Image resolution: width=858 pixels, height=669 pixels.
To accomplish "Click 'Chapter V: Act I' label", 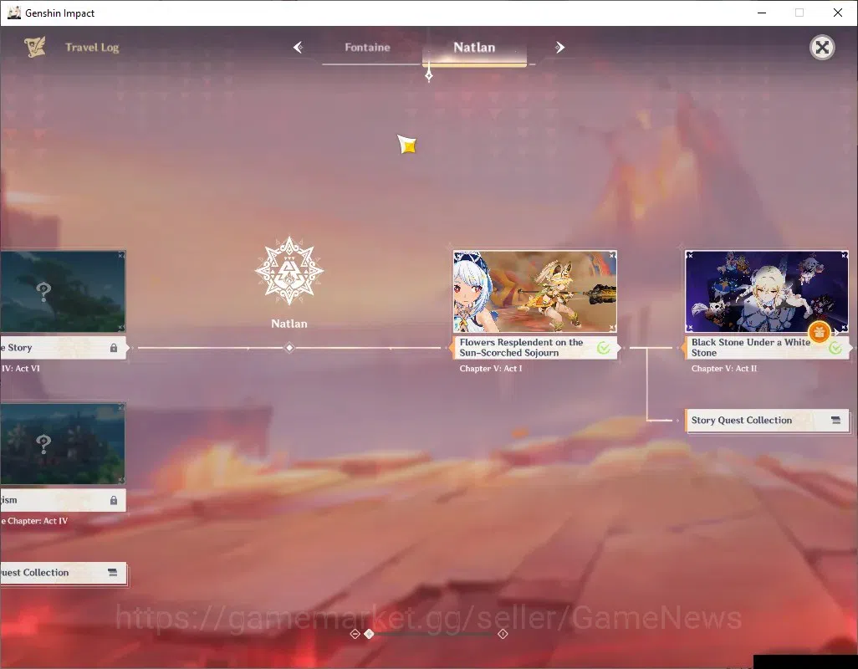I will [491, 369].
